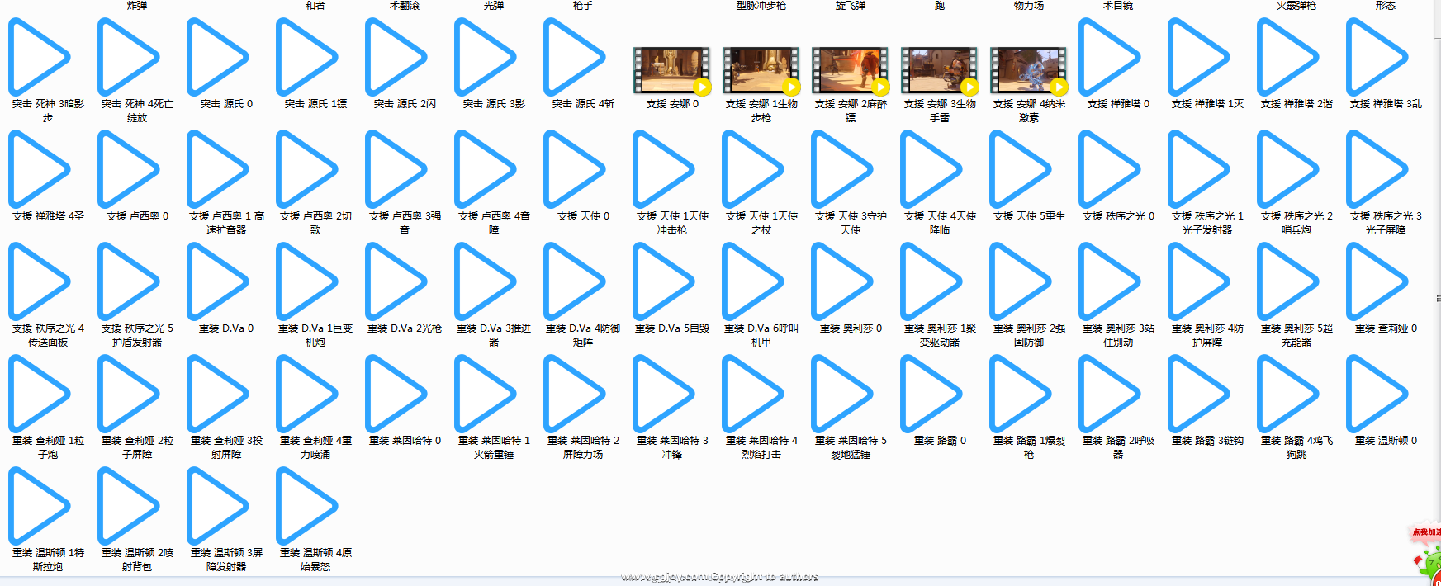Image resolution: width=1441 pixels, height=586 pixels.
Task: Choose the 支援 秩序之光 5 护盾发射器 file
Action: pyautogui.click(x=129, y=281)
